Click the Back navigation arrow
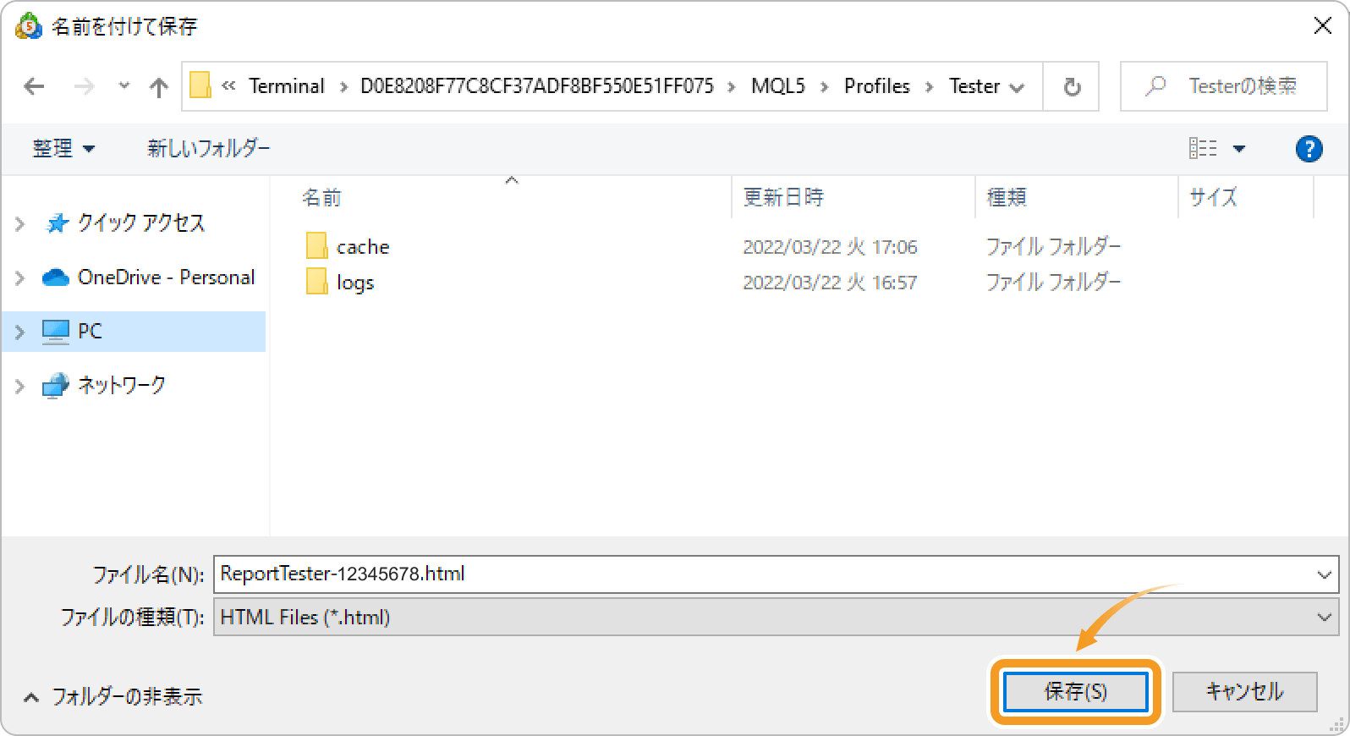This screenshot has width=1350, height=736. tap(34, 86)
